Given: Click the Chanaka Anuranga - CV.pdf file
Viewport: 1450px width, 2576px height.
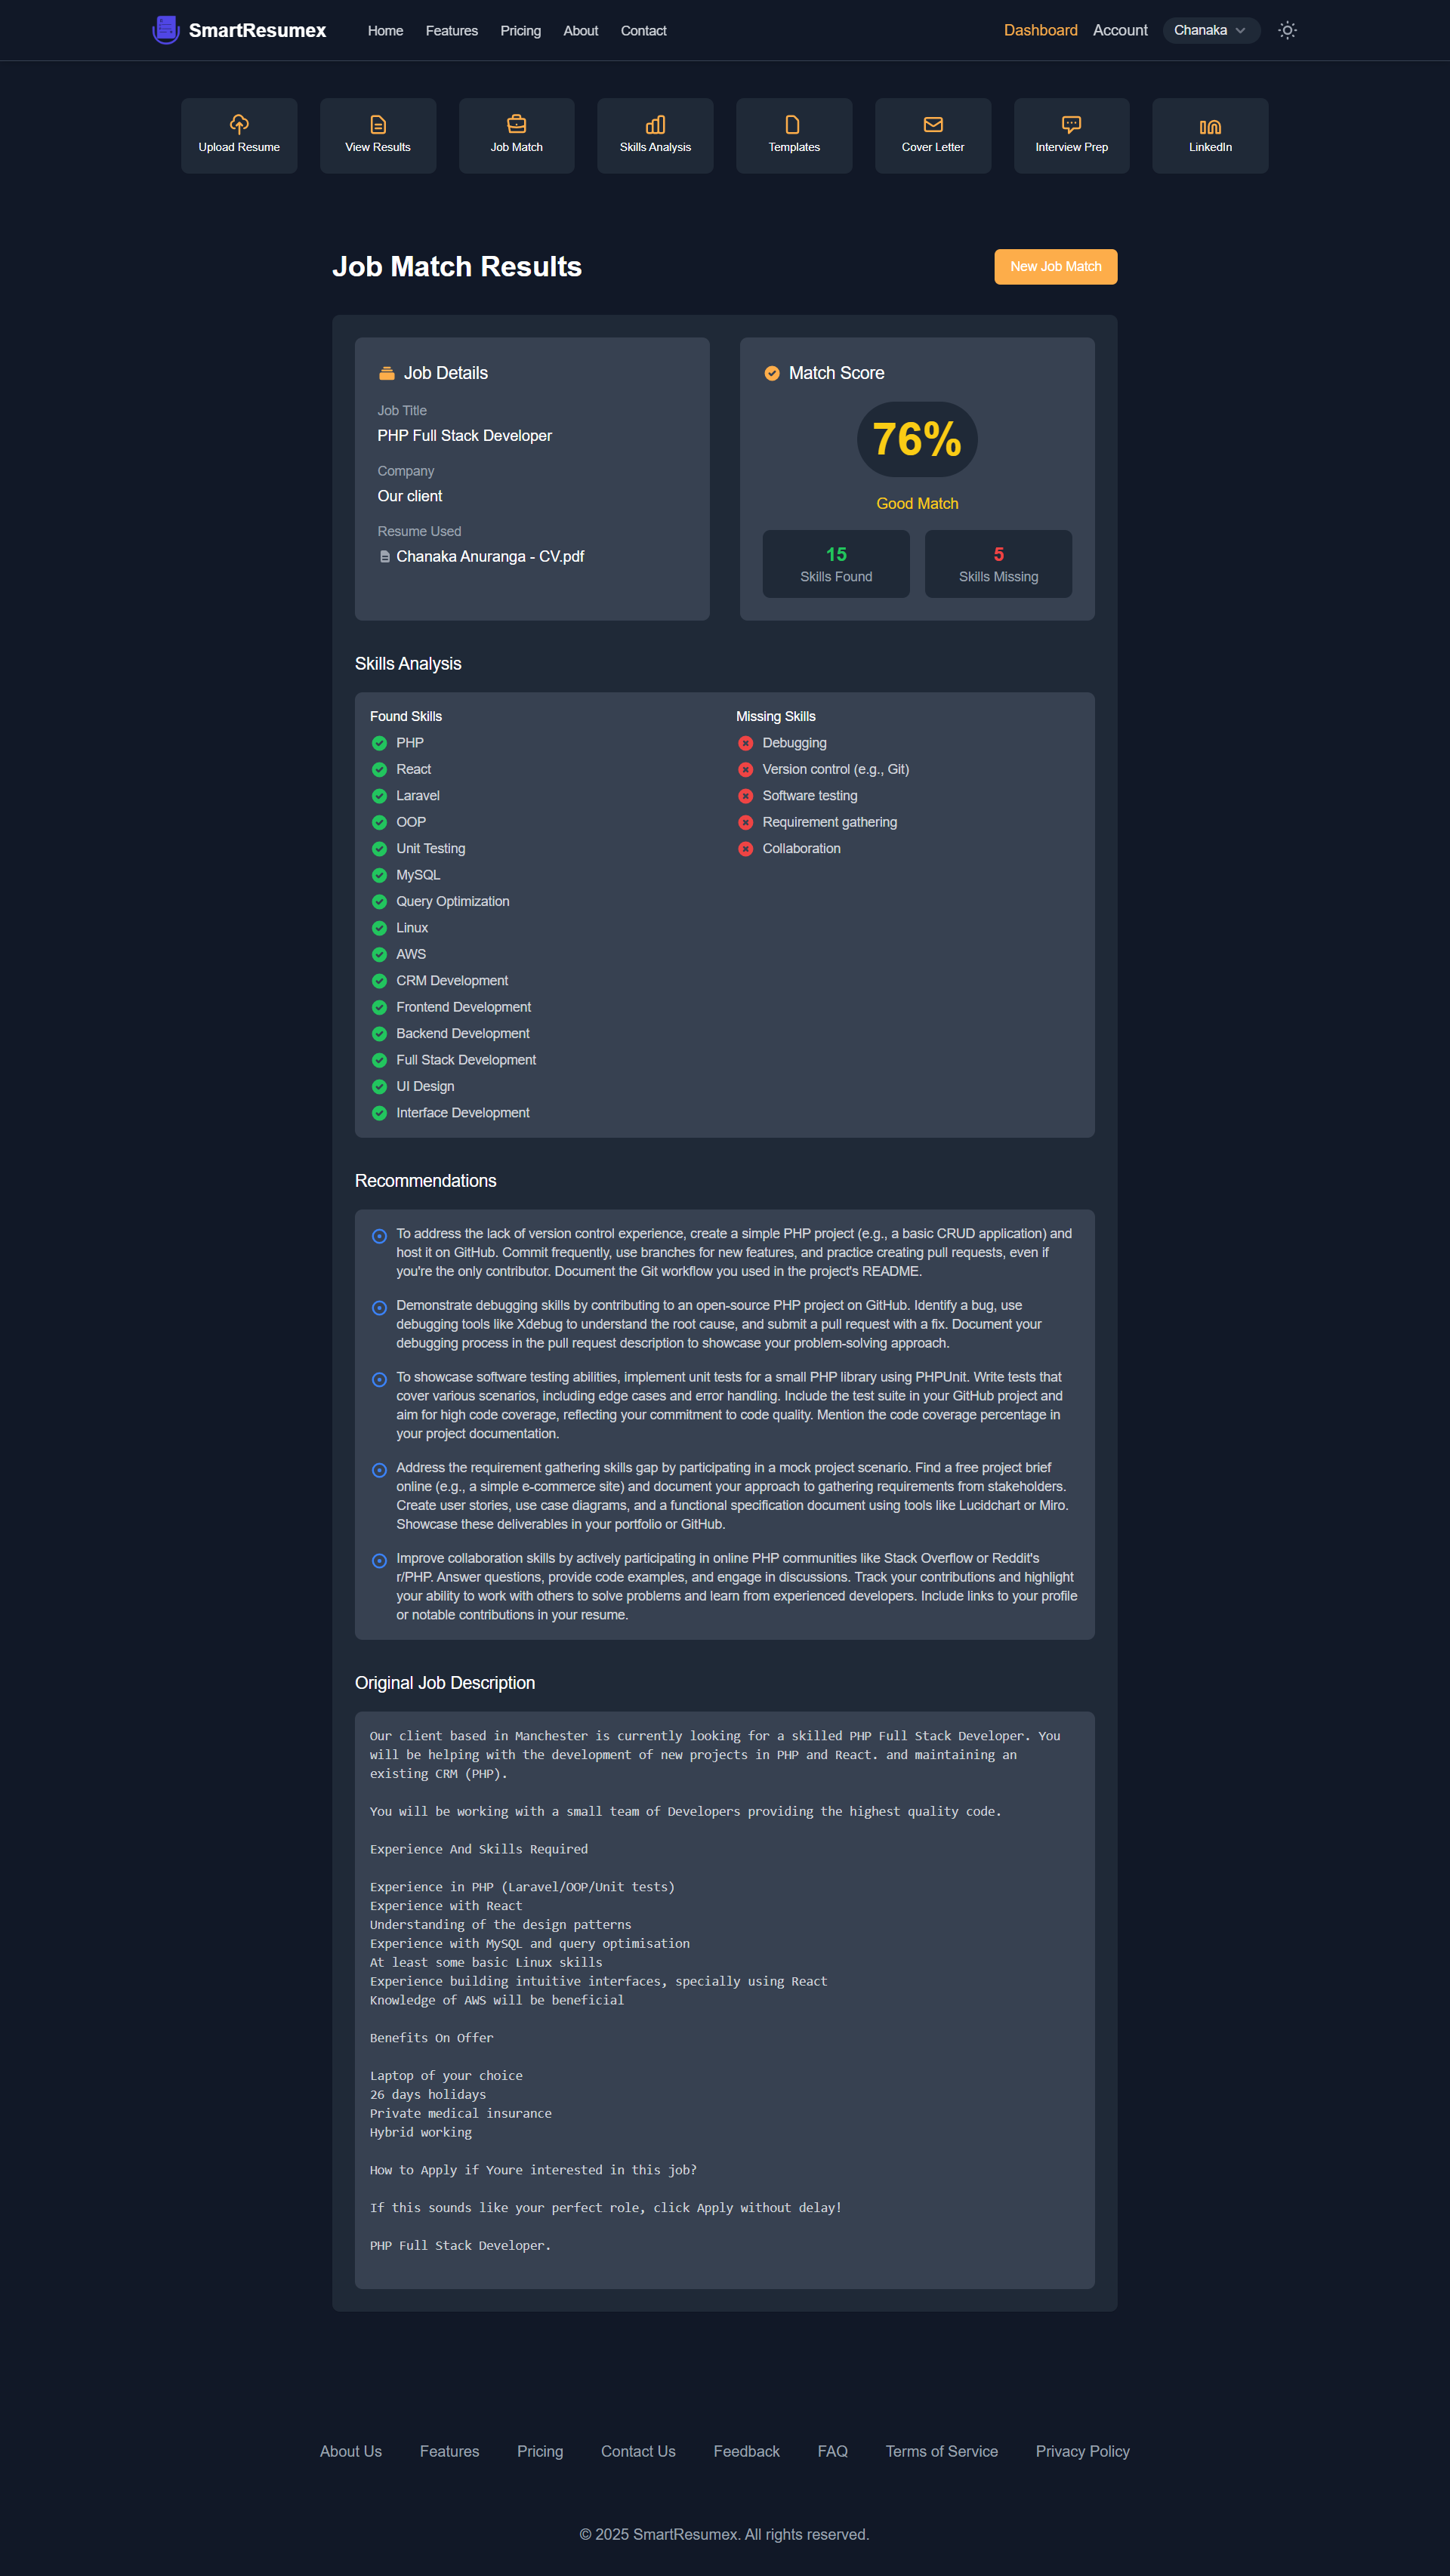Looking at the screenshot, I should [489, 557].
